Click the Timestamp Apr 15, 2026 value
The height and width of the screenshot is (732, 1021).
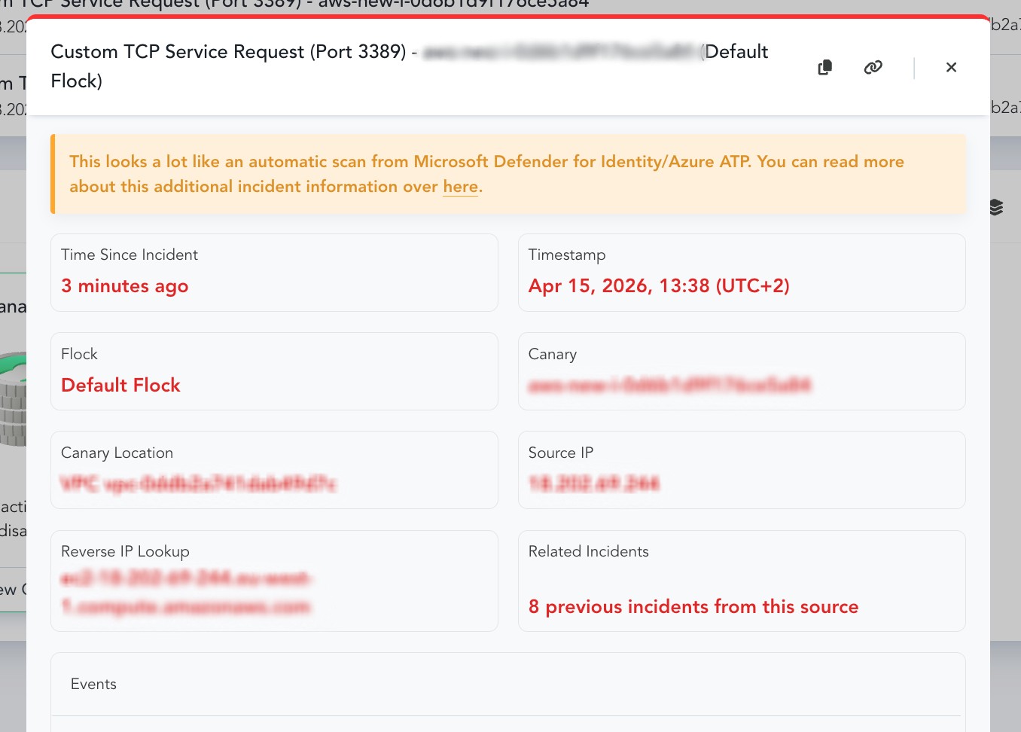click(658, 286)
